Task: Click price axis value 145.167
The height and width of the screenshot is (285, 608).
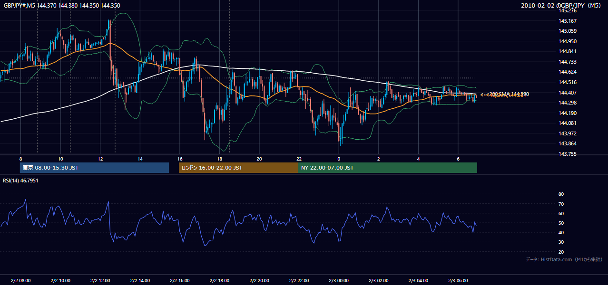Action: click(568, 21)
